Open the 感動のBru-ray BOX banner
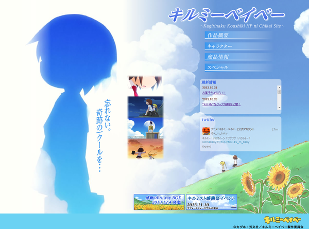309x229 pixels. 159,202
